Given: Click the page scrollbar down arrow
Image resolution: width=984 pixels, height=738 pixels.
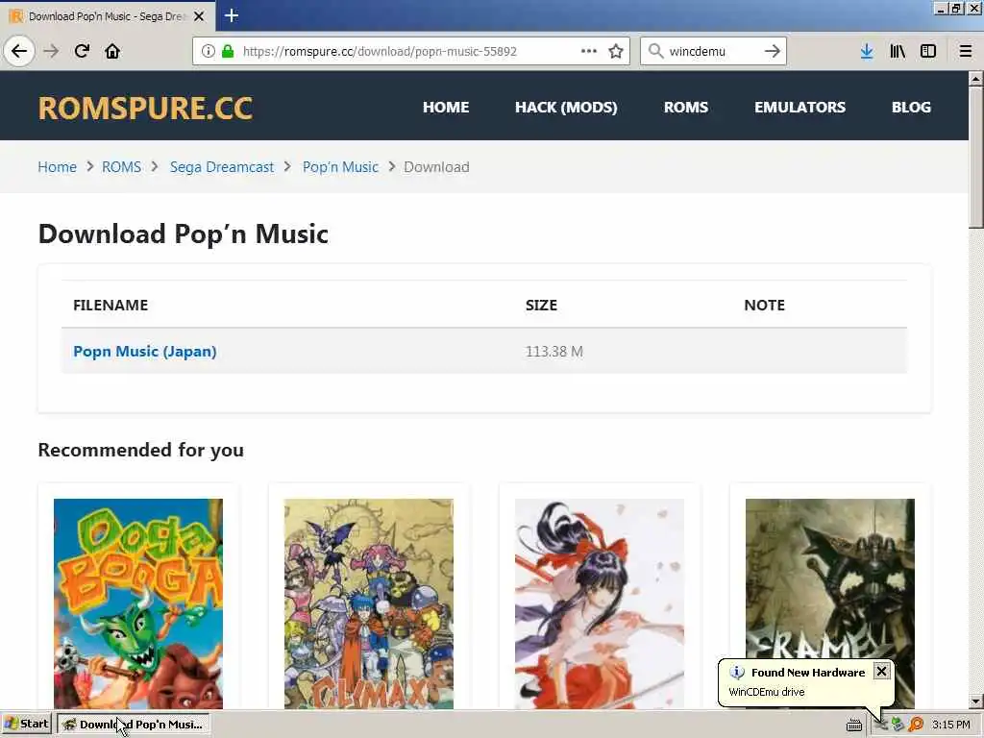Looking at the screenshot, I should click(x=976, y=701).
